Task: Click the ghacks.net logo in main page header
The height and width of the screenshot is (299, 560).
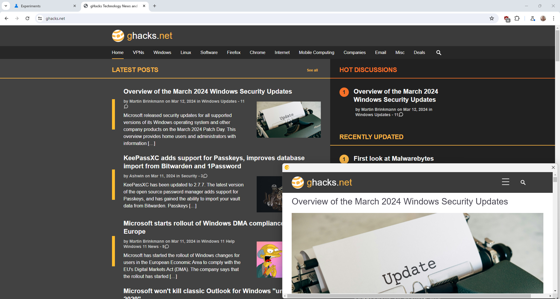Action: 142,36
